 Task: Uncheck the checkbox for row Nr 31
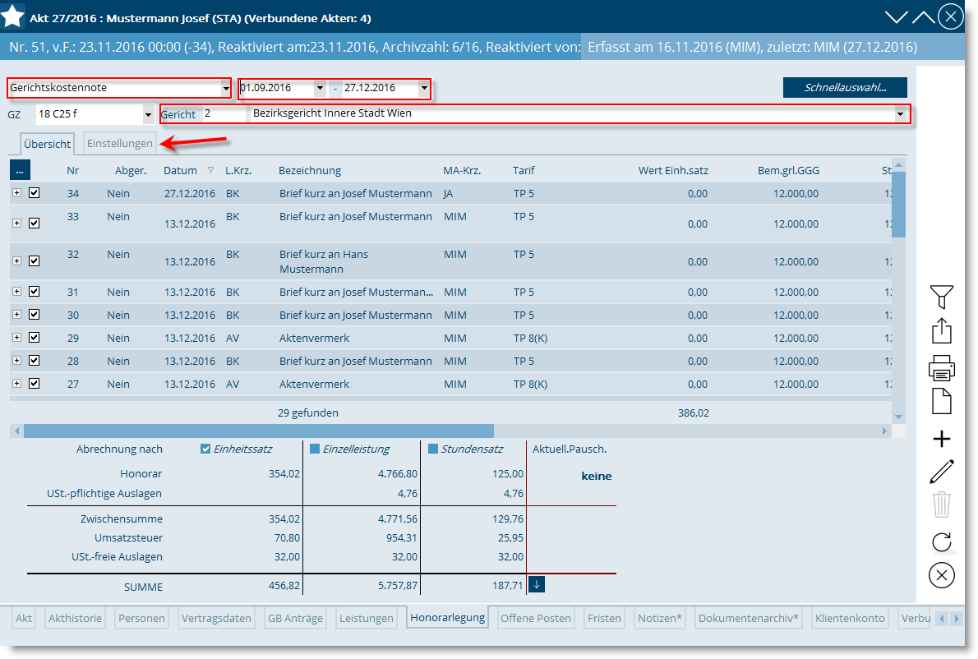click(35, 291)
